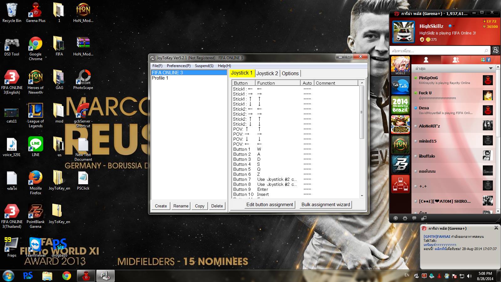This screenshot has width=501, height=282.
Task: Open chat with friend PinGpOnG
Action: (453, 80)
